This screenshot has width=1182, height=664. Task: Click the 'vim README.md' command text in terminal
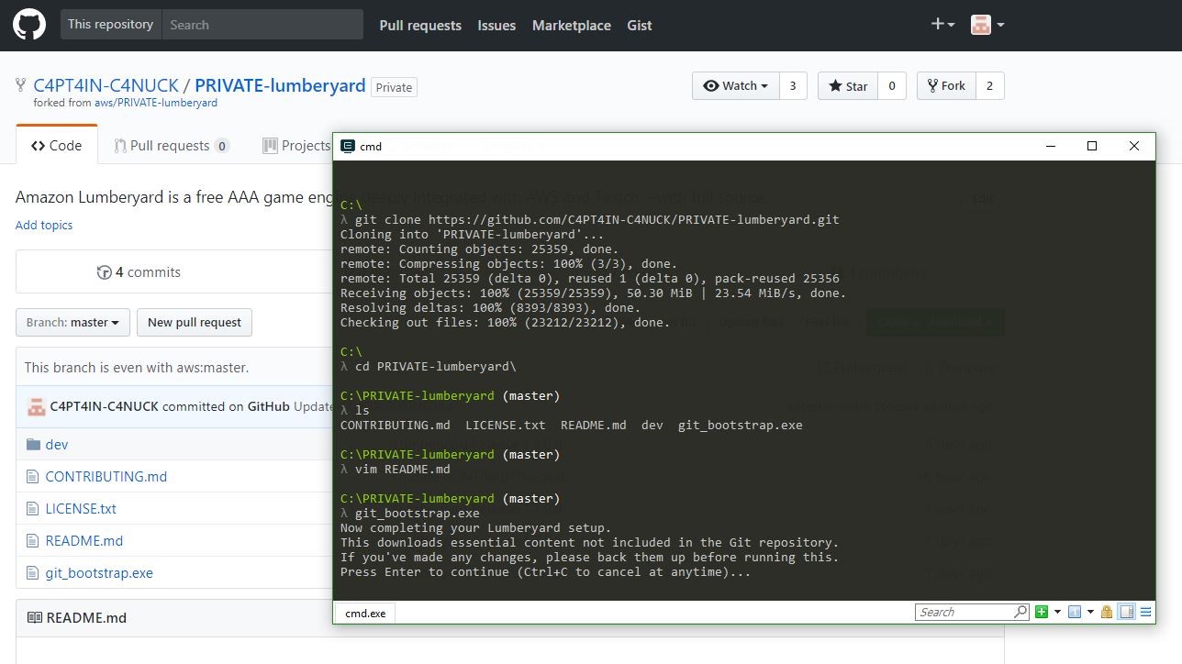pyautogui.click(x=402, y=470)
